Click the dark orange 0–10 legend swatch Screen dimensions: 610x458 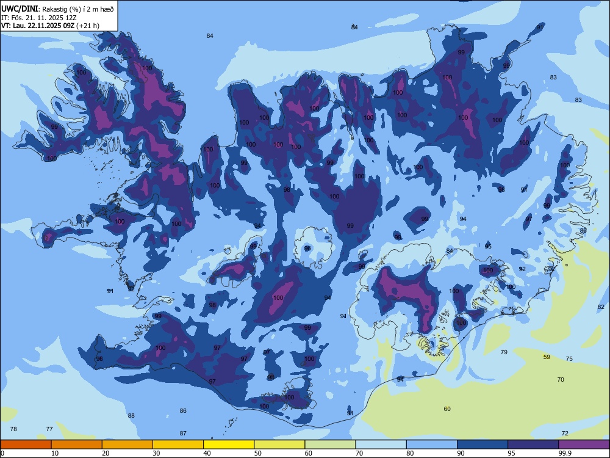(26, 445)
